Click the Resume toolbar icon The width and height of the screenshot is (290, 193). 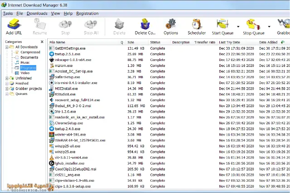40,24
